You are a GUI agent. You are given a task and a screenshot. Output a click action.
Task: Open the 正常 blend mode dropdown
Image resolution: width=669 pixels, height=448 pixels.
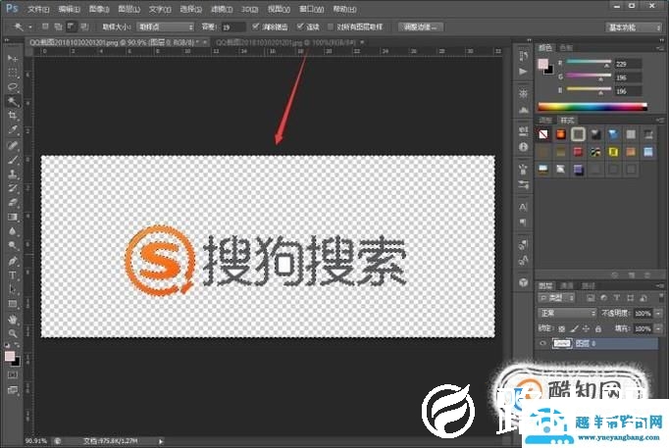point(567,313)
